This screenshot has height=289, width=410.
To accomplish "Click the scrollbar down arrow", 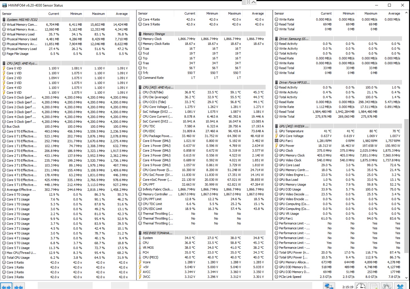I will [407, 278].
